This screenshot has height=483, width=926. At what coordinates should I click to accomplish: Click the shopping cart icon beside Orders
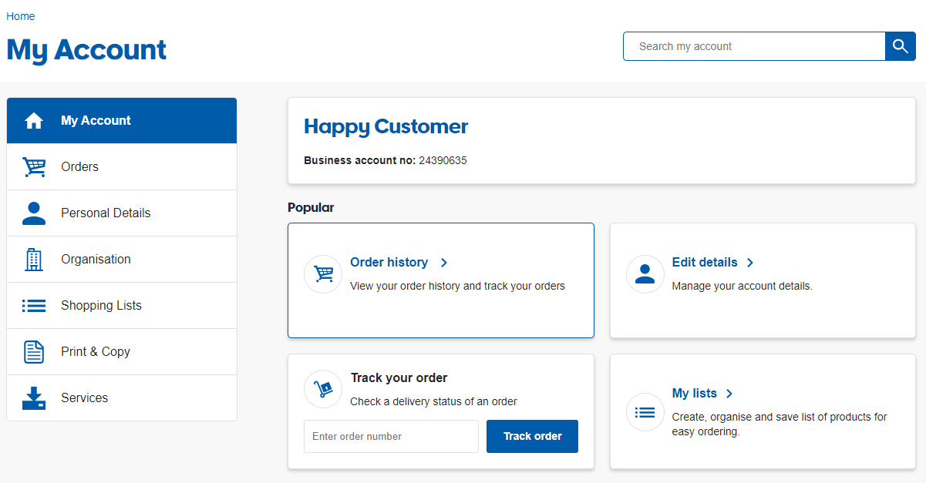(34, 167)
